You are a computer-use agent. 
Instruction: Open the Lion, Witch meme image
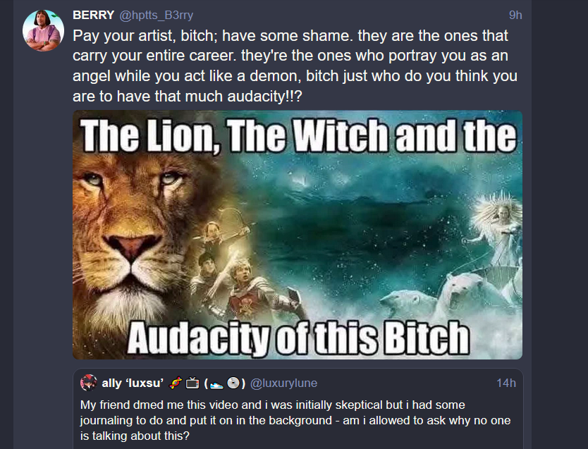(298, 235)
